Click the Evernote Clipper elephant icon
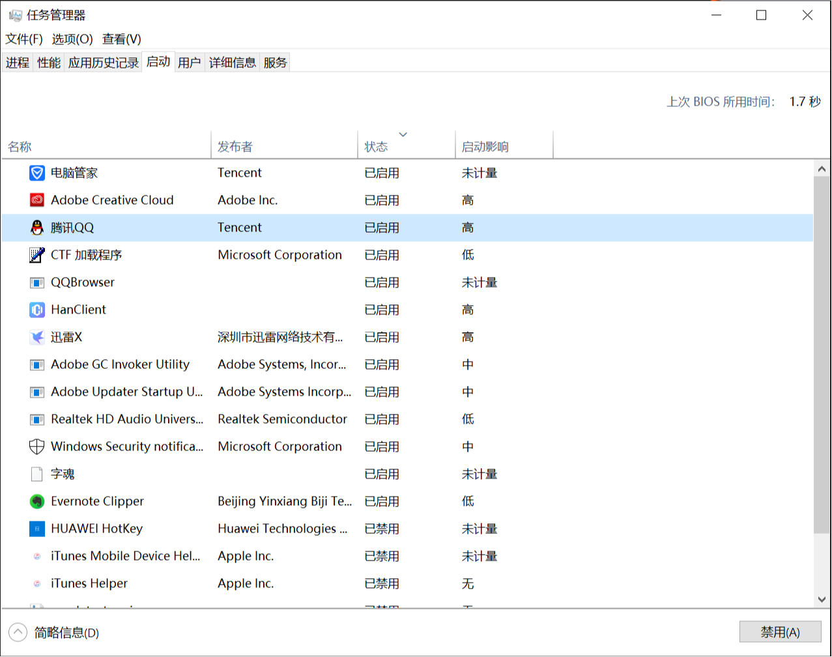 (x=37, y=501)
